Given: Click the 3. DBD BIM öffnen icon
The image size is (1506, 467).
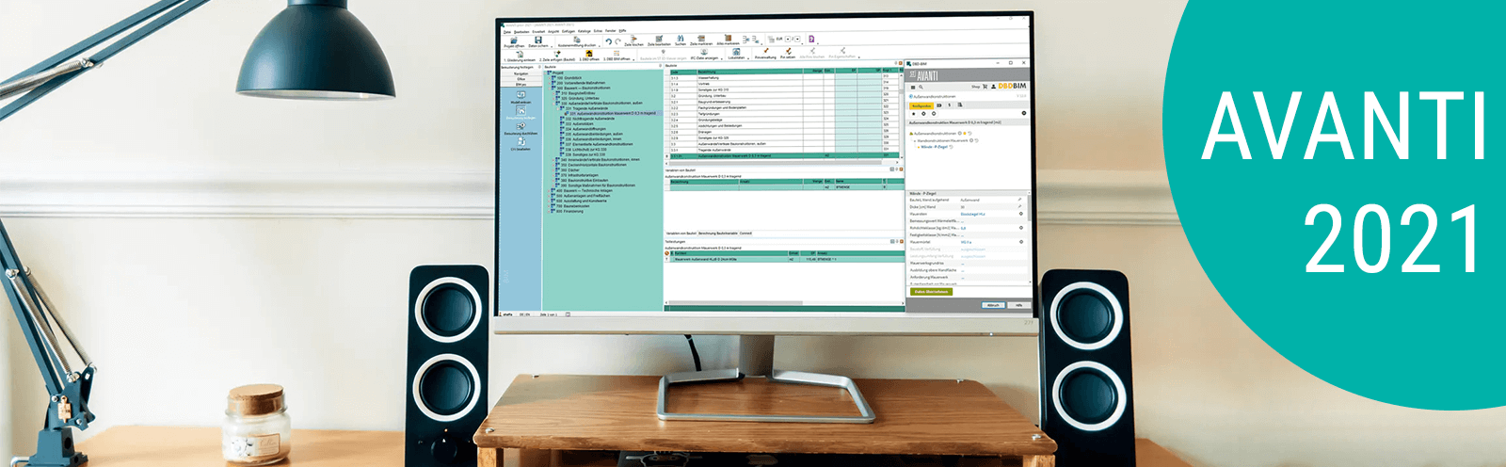Looking at the screenshot, I should [x=617, y=55].
